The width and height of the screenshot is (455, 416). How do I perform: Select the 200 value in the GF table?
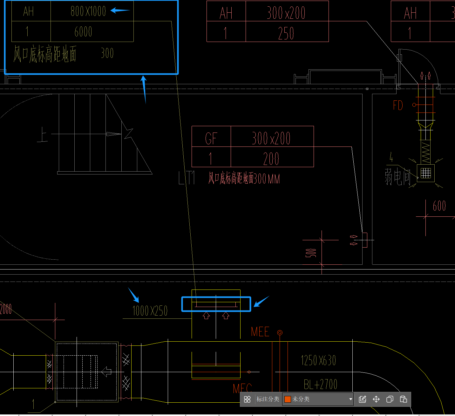pyautogui.click(x=271, y=159)
